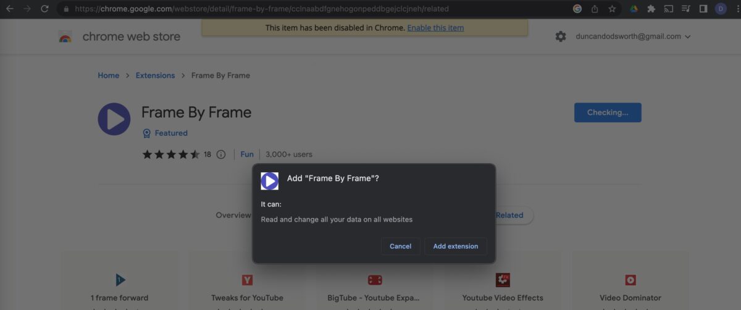
Task: Open the profile avatar D
Action: 721,9
